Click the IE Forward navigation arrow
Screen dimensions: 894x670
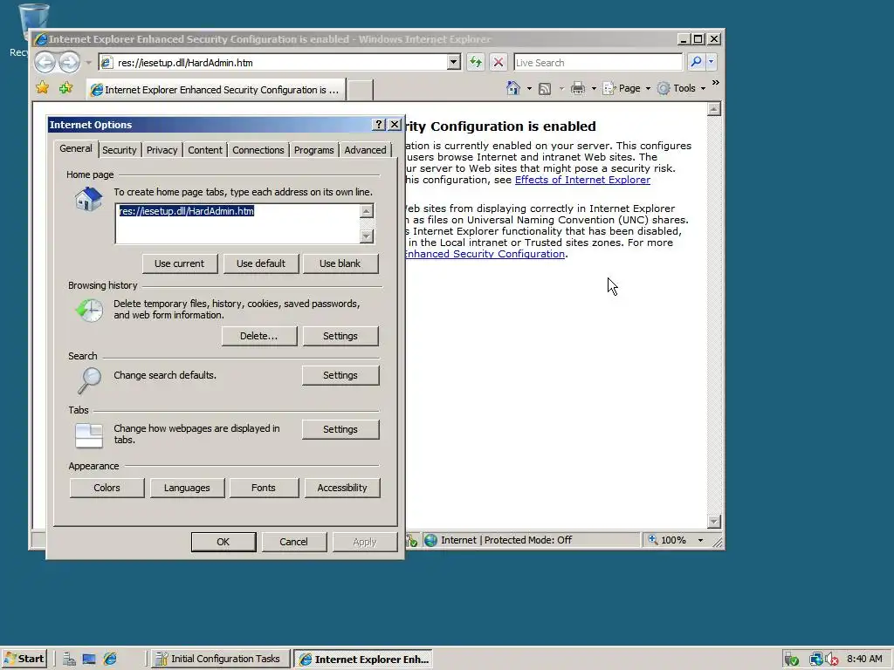69,62
